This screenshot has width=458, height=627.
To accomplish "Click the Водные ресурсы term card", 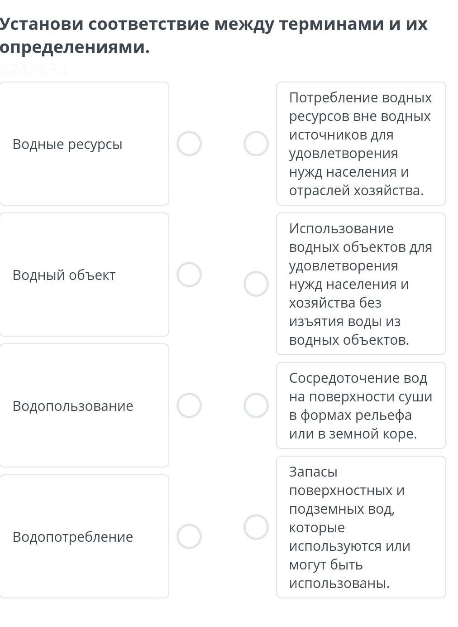I will (84, 144).
